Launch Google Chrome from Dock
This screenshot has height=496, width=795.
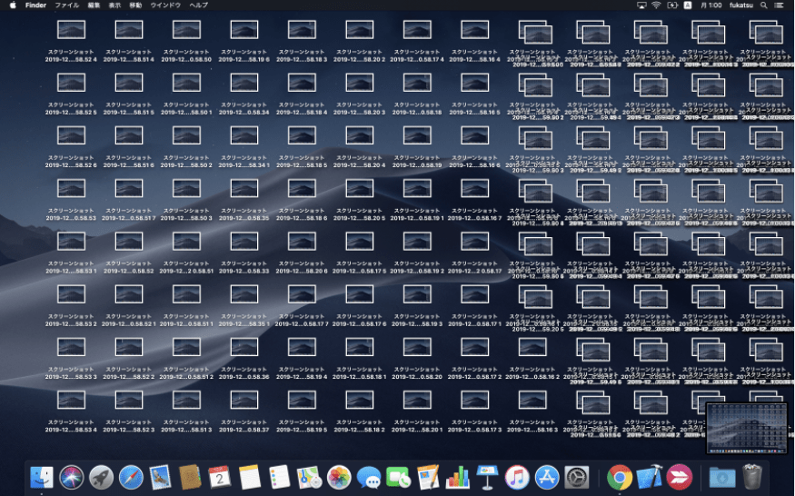[620, 477]
